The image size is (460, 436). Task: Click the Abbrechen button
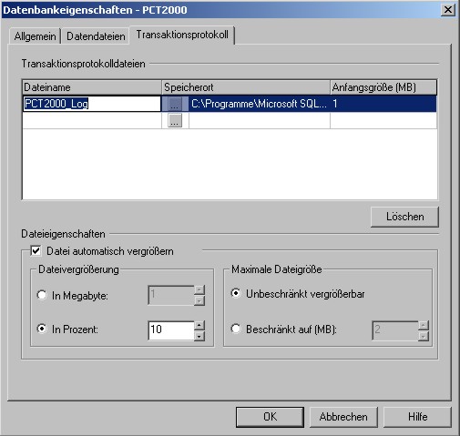point(343,417)
